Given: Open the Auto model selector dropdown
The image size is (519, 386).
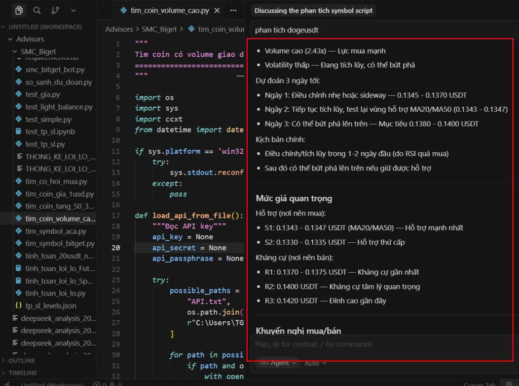Looking at the screenshot, I should tap(315, 363).
